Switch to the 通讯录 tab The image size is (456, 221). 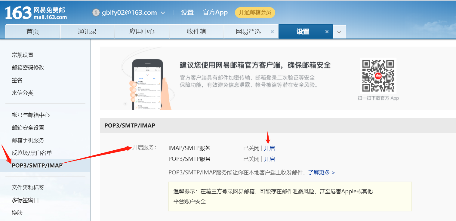pos(87,32)
